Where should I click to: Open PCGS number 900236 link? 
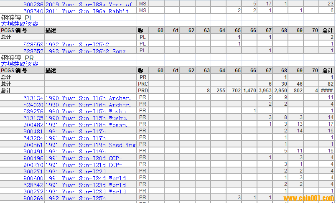[33, 4]
